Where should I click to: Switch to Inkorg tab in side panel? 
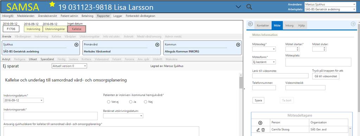tap(289, 26)
